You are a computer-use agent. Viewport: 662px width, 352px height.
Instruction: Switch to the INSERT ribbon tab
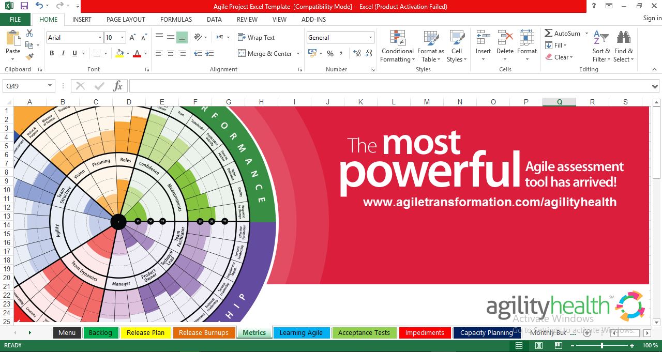point(82,19)
